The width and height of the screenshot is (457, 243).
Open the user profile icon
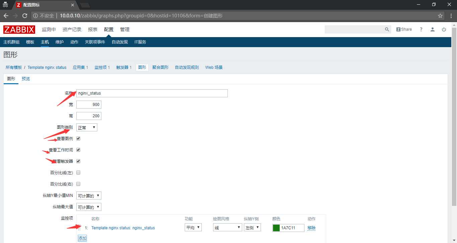(x=433, y=29)
